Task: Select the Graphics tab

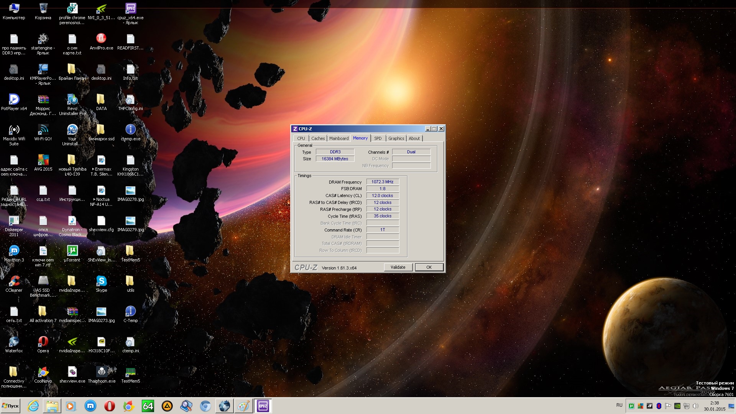Action: click(396, 138)
